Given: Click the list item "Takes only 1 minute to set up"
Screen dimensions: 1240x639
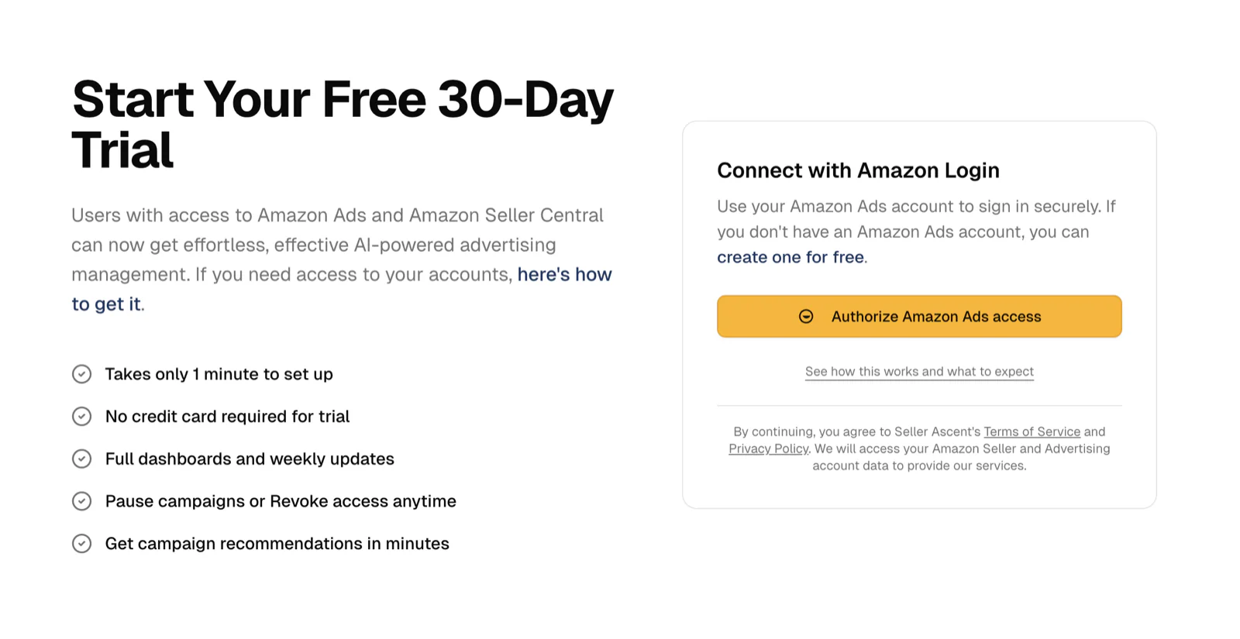Looking at the screenshot, I should point(219,374).
